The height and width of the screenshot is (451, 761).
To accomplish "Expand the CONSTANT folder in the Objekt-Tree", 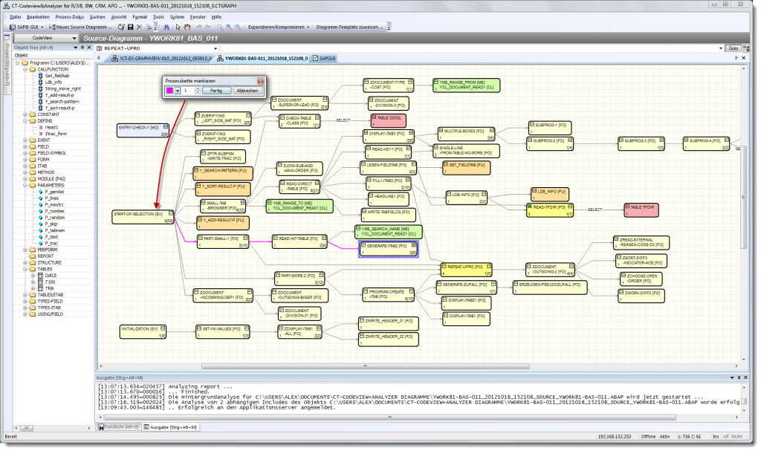I will 25,114.
